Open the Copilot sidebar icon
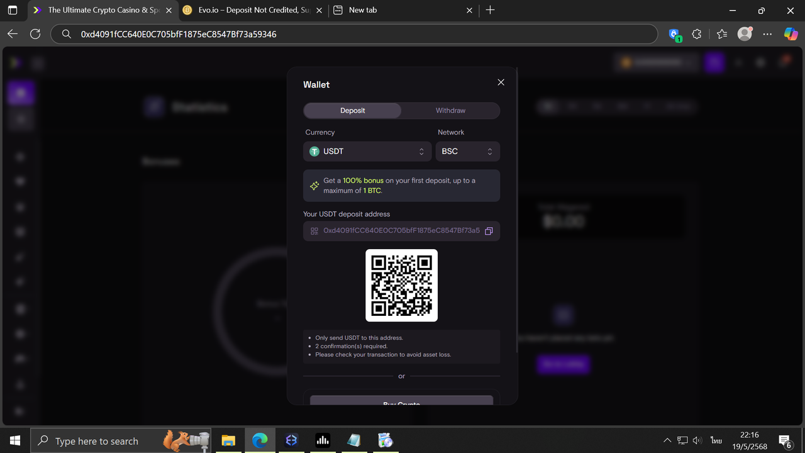 791,34
